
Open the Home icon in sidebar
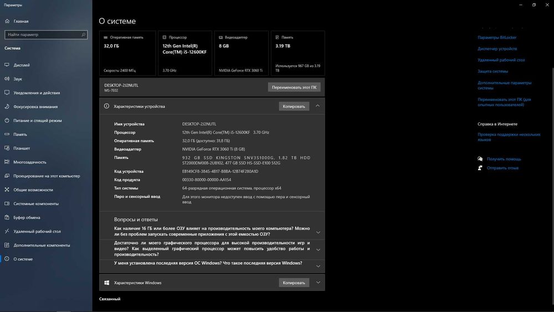point(7,21)
